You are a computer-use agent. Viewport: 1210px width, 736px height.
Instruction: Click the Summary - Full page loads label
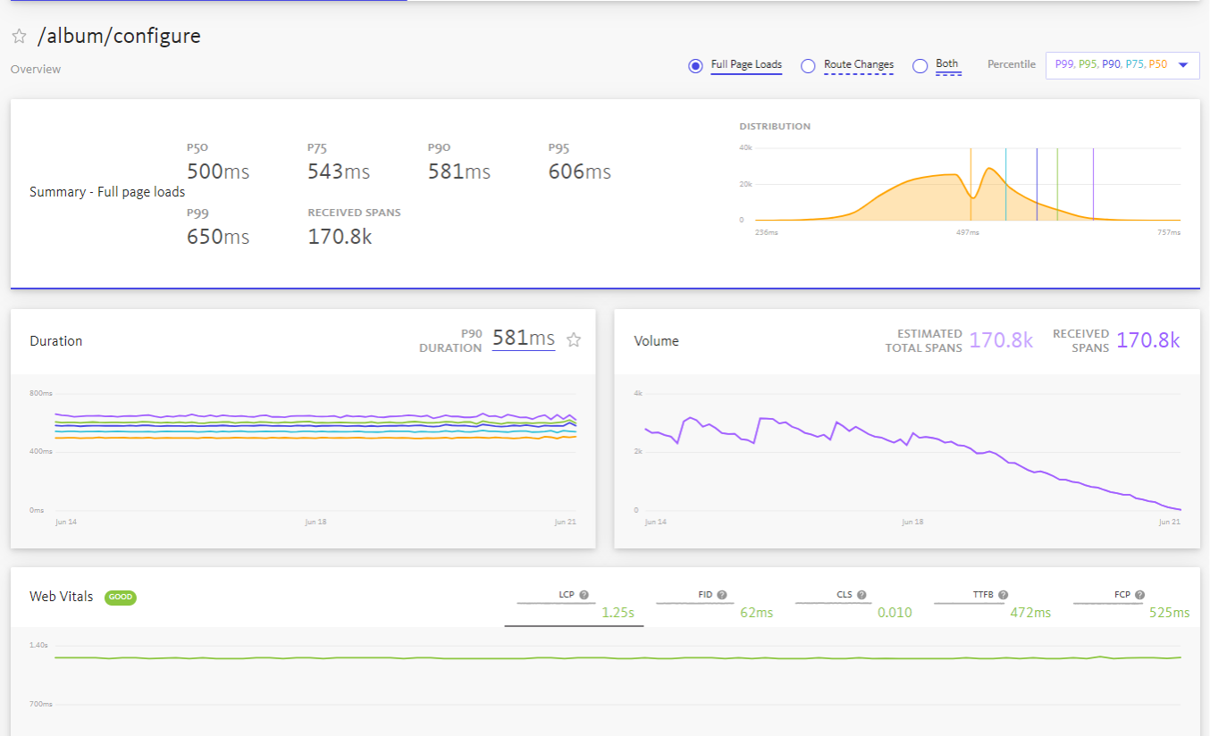[x=107, y=192]
